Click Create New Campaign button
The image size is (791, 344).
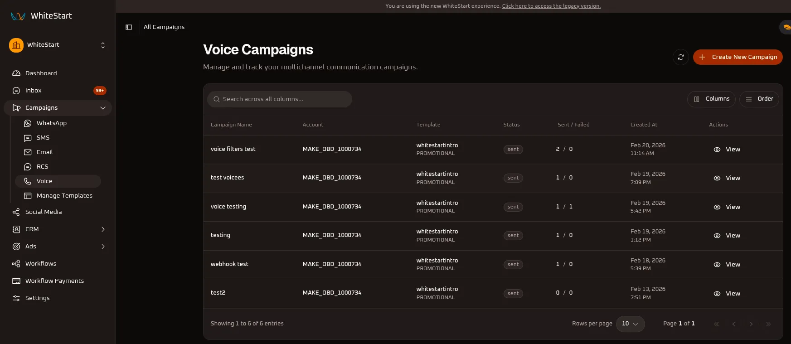(738, 57)
